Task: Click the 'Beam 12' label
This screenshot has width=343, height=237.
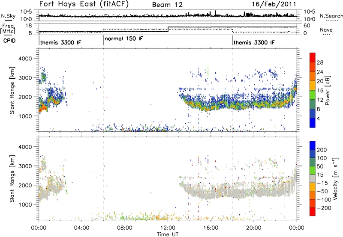Action: click(x=167, y=5)
